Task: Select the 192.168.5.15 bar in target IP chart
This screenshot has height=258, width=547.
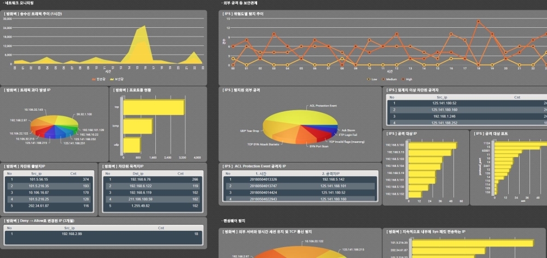Action: point(429,153)
